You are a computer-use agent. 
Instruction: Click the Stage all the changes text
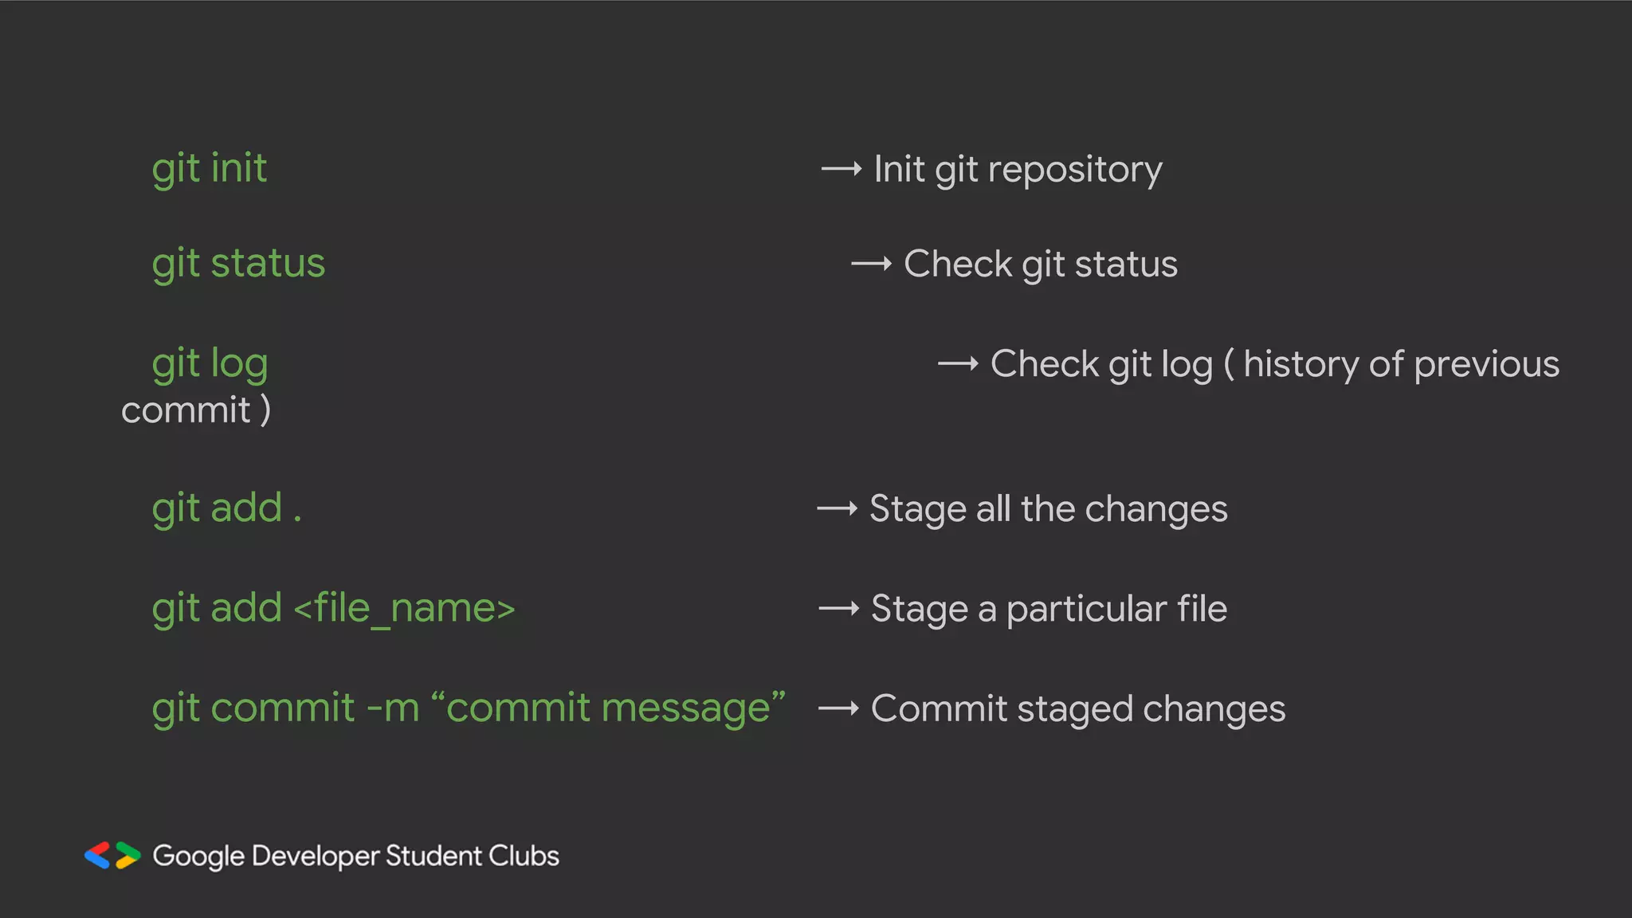[1048, 508]
